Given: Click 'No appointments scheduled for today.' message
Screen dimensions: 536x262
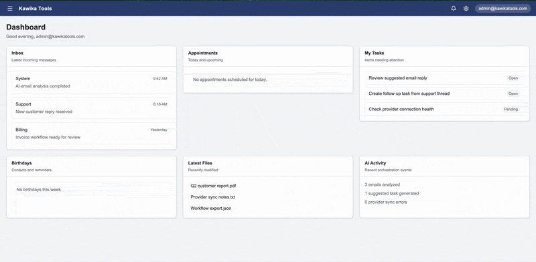Looking at the screenshot, I should point(230,80).
